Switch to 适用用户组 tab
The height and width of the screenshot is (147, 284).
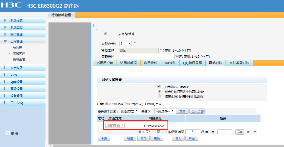coord(105,63)
